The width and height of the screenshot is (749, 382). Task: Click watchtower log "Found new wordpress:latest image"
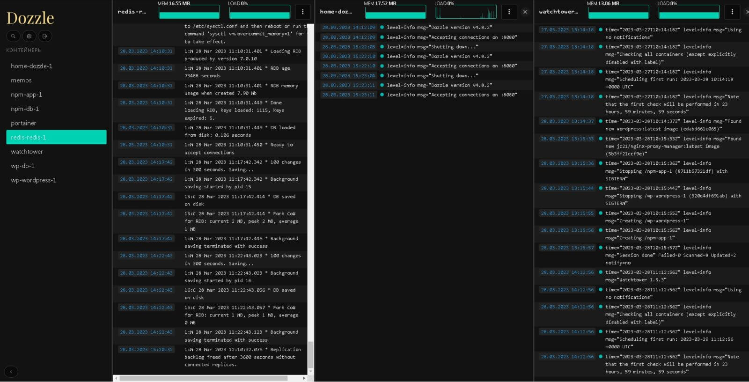pyautogui.click(x=673, y=125)
